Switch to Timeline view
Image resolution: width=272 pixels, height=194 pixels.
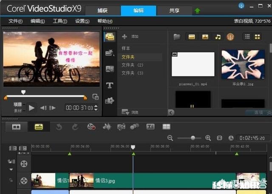pos(39,127)
